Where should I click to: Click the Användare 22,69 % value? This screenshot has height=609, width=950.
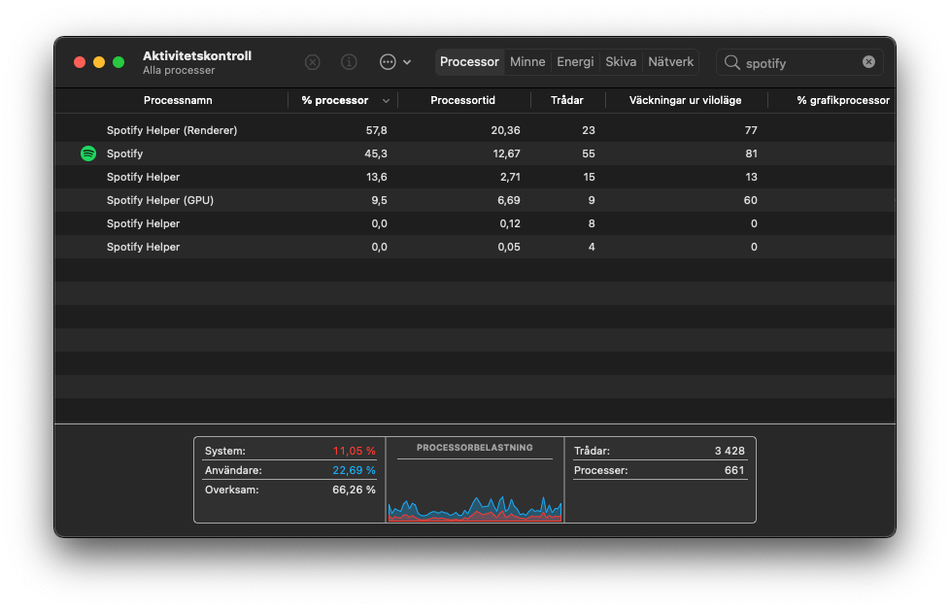coord(354,470)
